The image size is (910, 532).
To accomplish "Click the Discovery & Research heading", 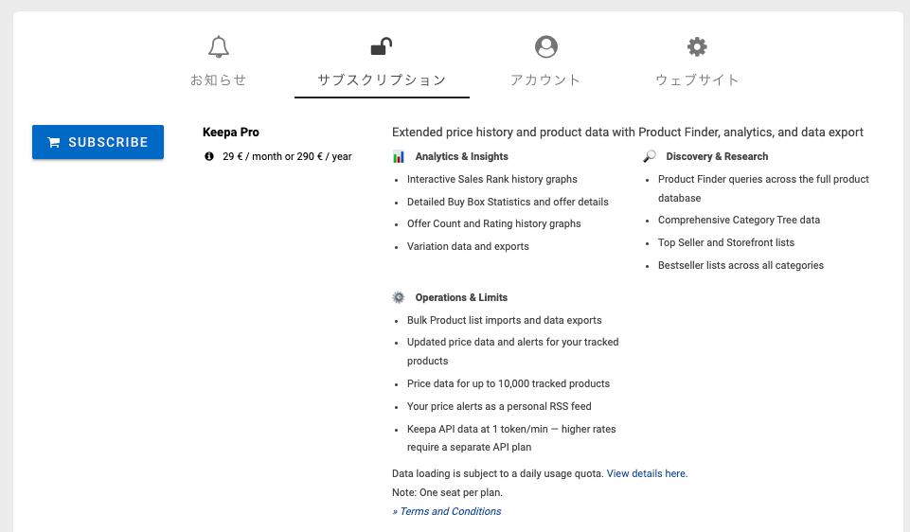I will [718, 156].
